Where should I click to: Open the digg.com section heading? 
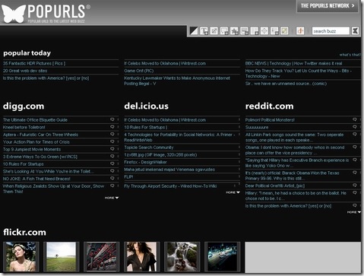[24, 106]
